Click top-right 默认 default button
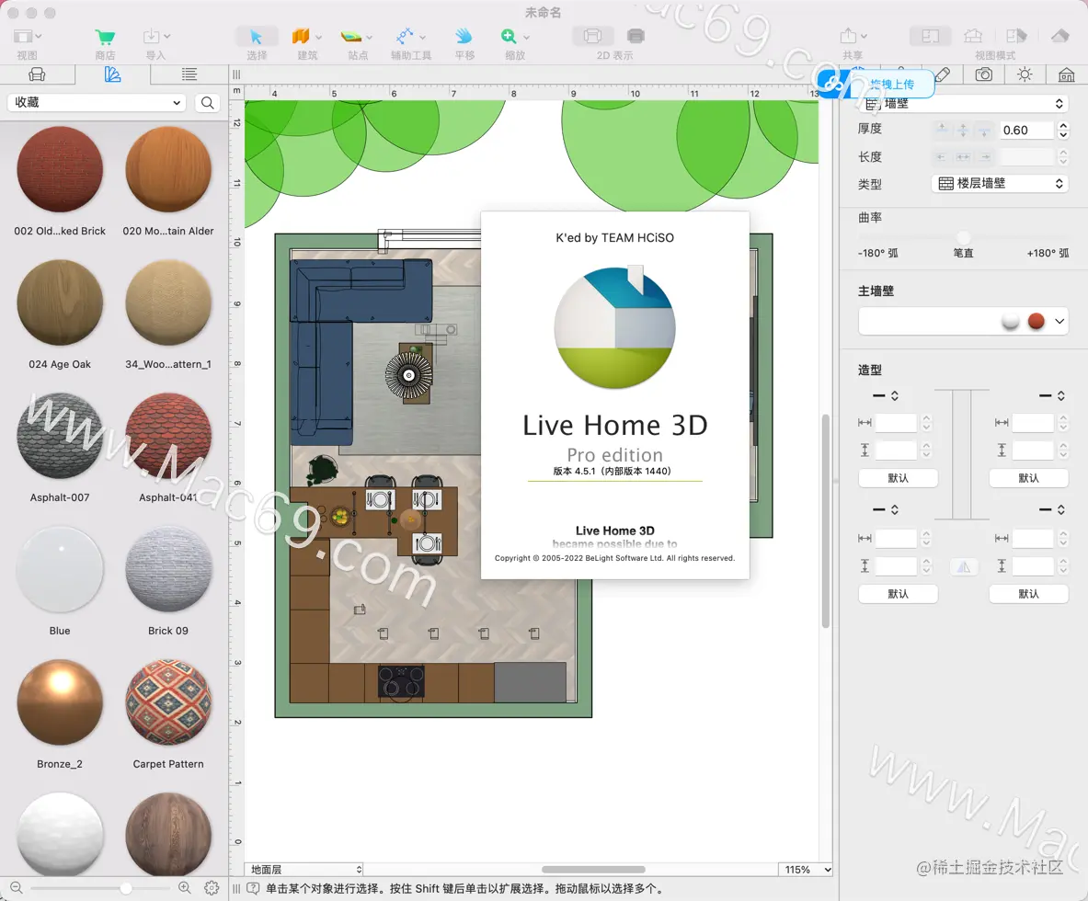 [x=1028, y=478]
